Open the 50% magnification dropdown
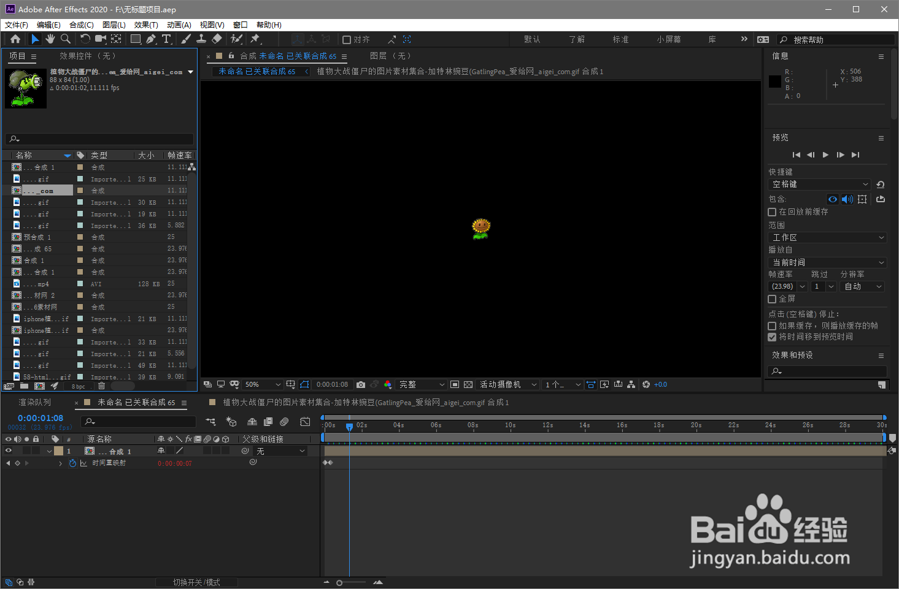Image resolution: width=899 pixels, height=589 pixels. tap(263, 384)
